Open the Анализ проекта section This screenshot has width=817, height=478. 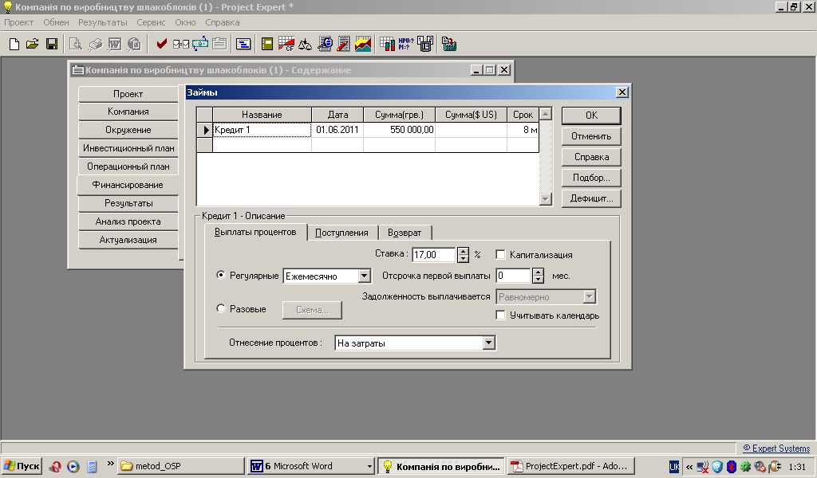(x=128, y=221)
